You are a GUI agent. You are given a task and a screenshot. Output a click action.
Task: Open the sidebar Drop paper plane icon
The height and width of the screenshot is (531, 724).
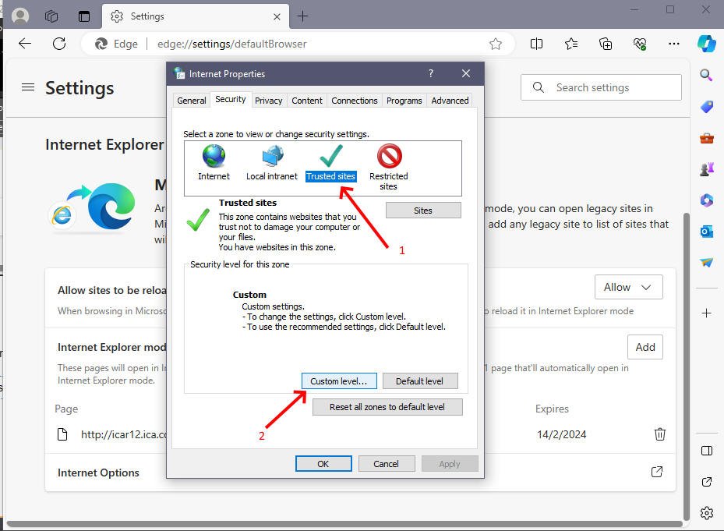coord(706,262)
